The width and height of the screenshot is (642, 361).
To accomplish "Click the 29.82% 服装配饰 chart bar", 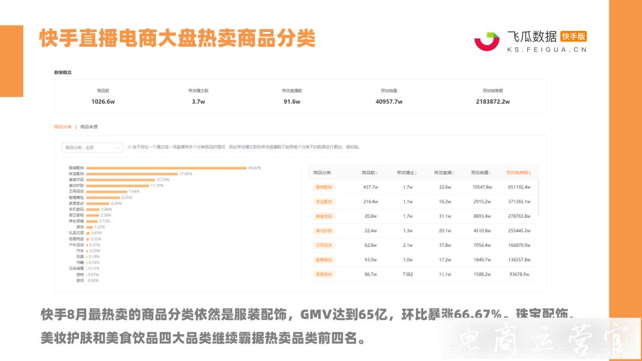I will (166, 168).
